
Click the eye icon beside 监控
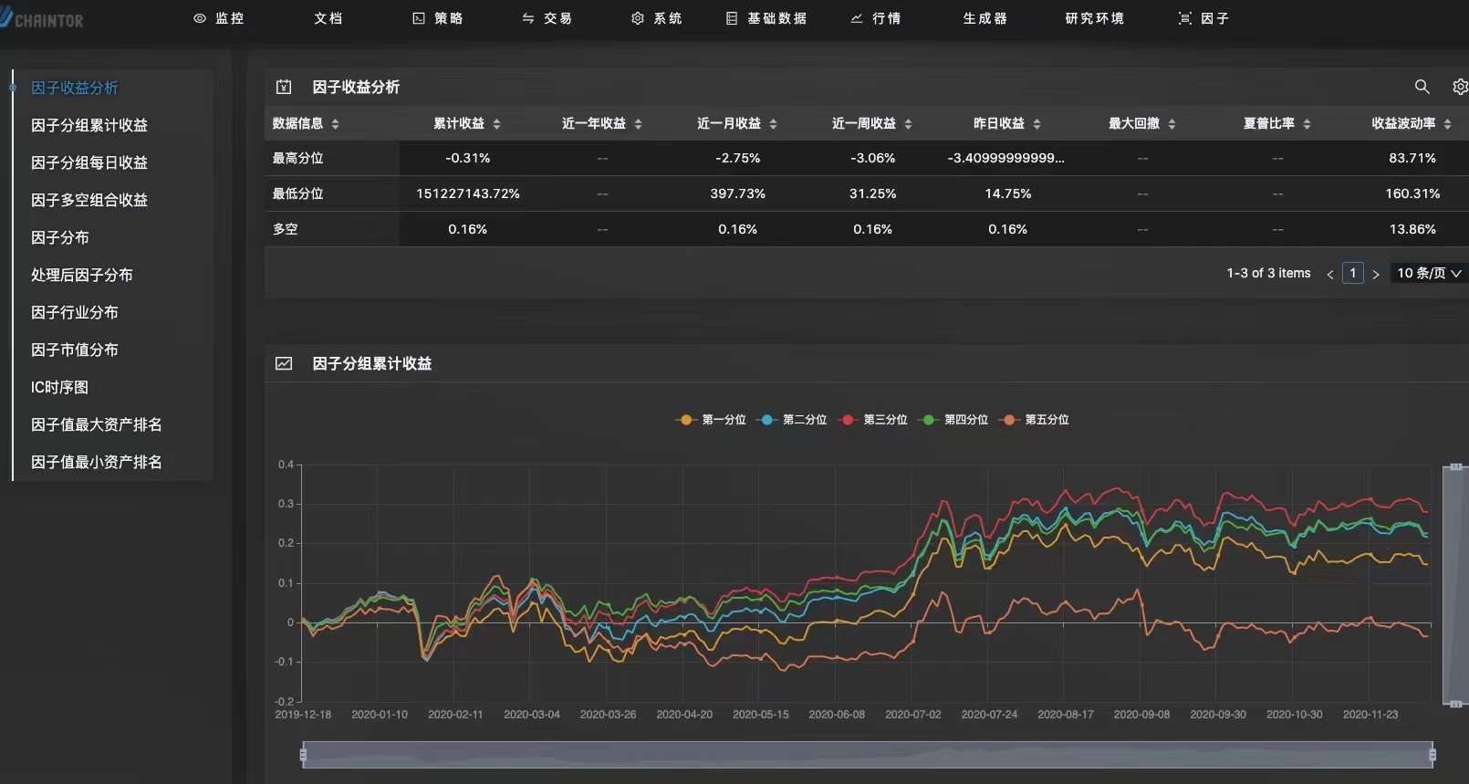click(200, 18)
